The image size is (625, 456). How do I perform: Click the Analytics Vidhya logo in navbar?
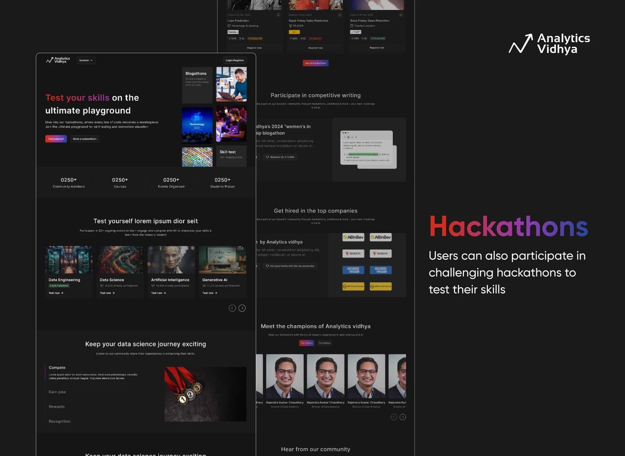pyautogui.click(x=58, y=60)
